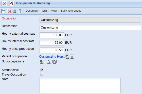The image size is (142, 94).
Task: Click the hammer Occupation icon in title bar
Action: [x=12, y=4]
